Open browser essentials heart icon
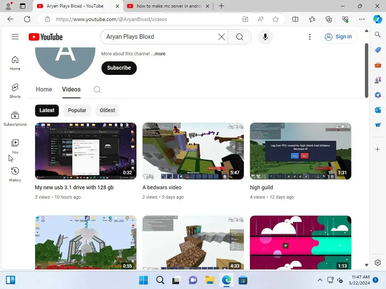This screenshot has height=289, width=386. pyautogui.click(x=345, y=19)
